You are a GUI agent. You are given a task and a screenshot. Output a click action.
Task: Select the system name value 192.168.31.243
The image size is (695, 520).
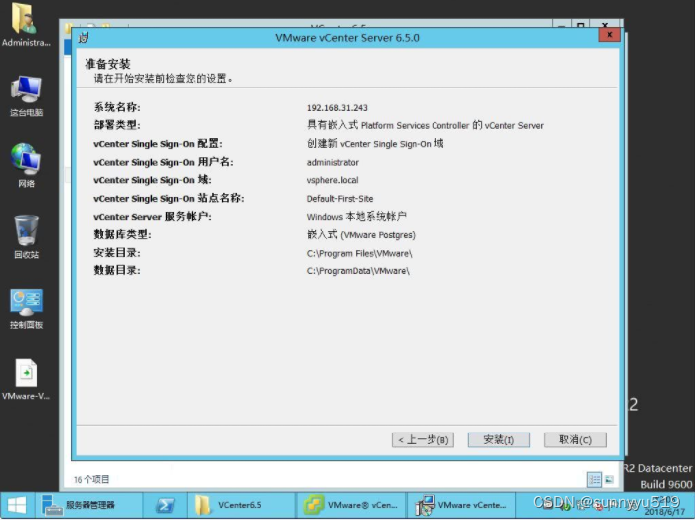(x=337, y=108)
